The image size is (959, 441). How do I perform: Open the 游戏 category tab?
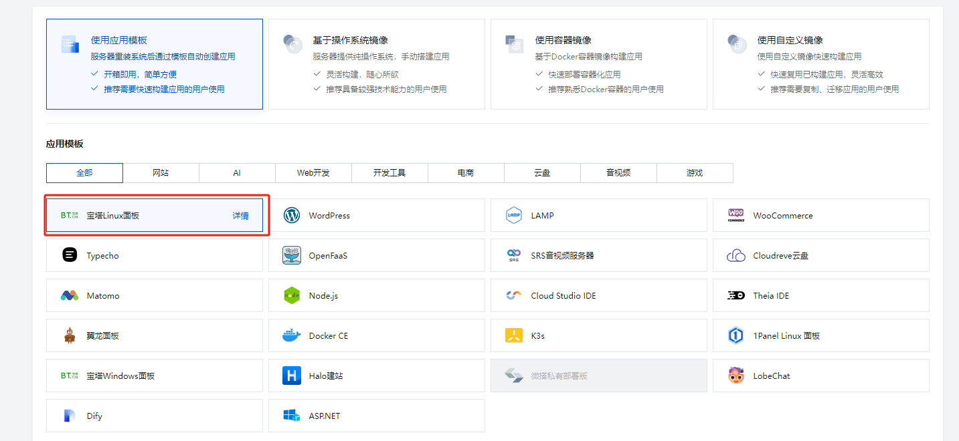695,172
